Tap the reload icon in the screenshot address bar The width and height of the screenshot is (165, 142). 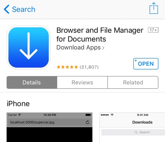87,122
